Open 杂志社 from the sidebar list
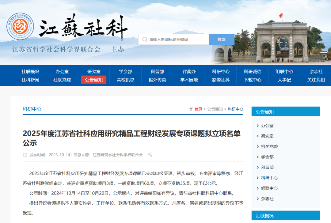 pyautogui.click(x=267, y=198)
